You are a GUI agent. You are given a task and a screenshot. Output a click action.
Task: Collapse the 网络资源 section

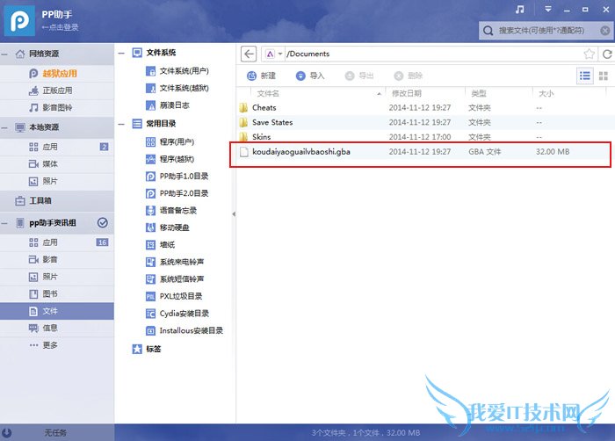click(x=4, y=54)
